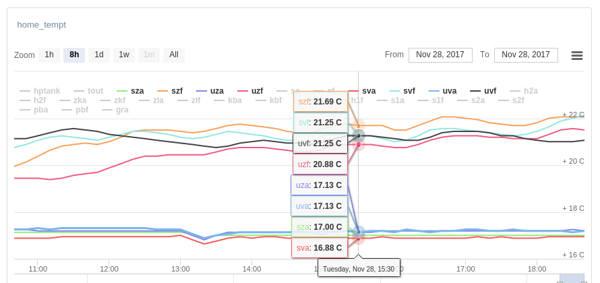The image size is (600, 283).
Task: Hide the sza series
Action: pos(130,91)
